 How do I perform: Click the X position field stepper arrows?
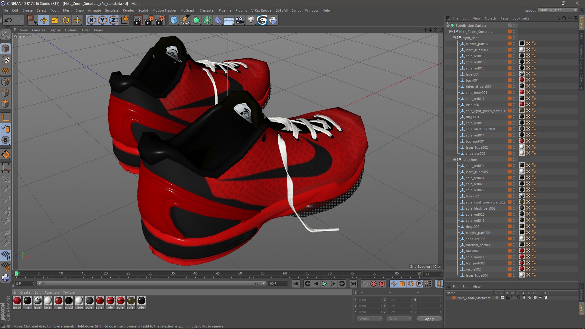tap(381, 300)
